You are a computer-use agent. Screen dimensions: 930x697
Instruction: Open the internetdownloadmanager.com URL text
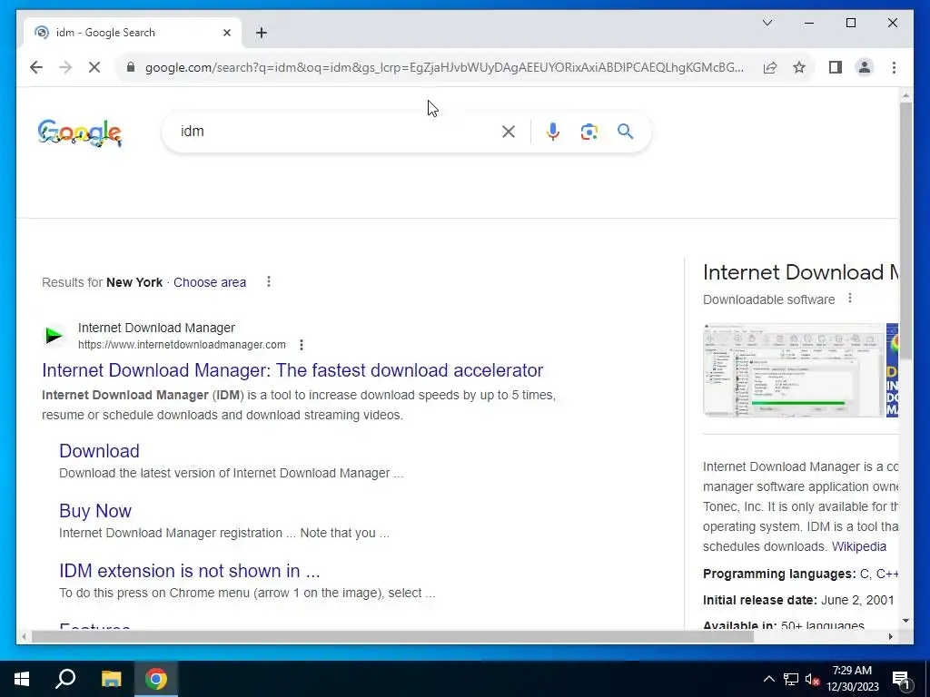[182, 344]
